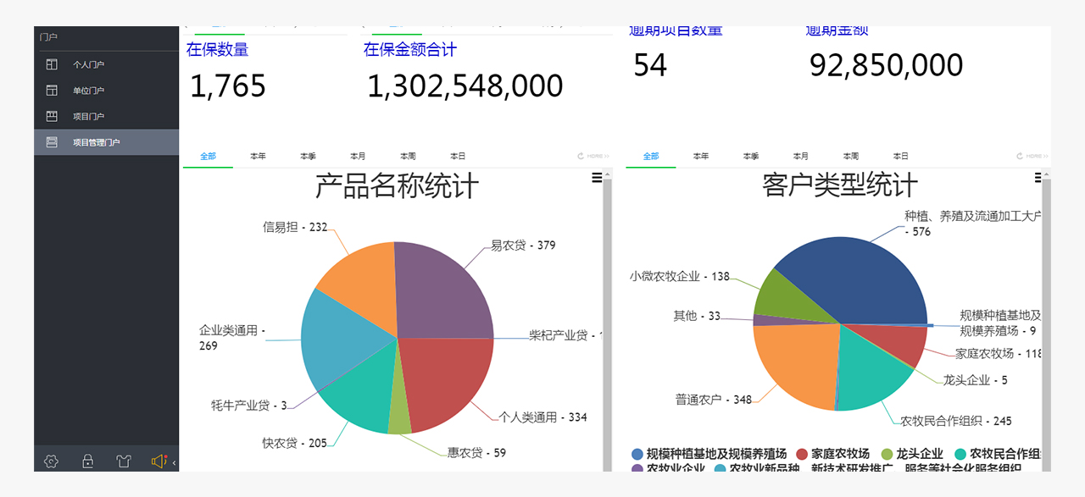Image resolution: width=1085 pixels, height=497 pixels.
Task: Click the 个人门户 layout icon
Action: click(52, 64)
